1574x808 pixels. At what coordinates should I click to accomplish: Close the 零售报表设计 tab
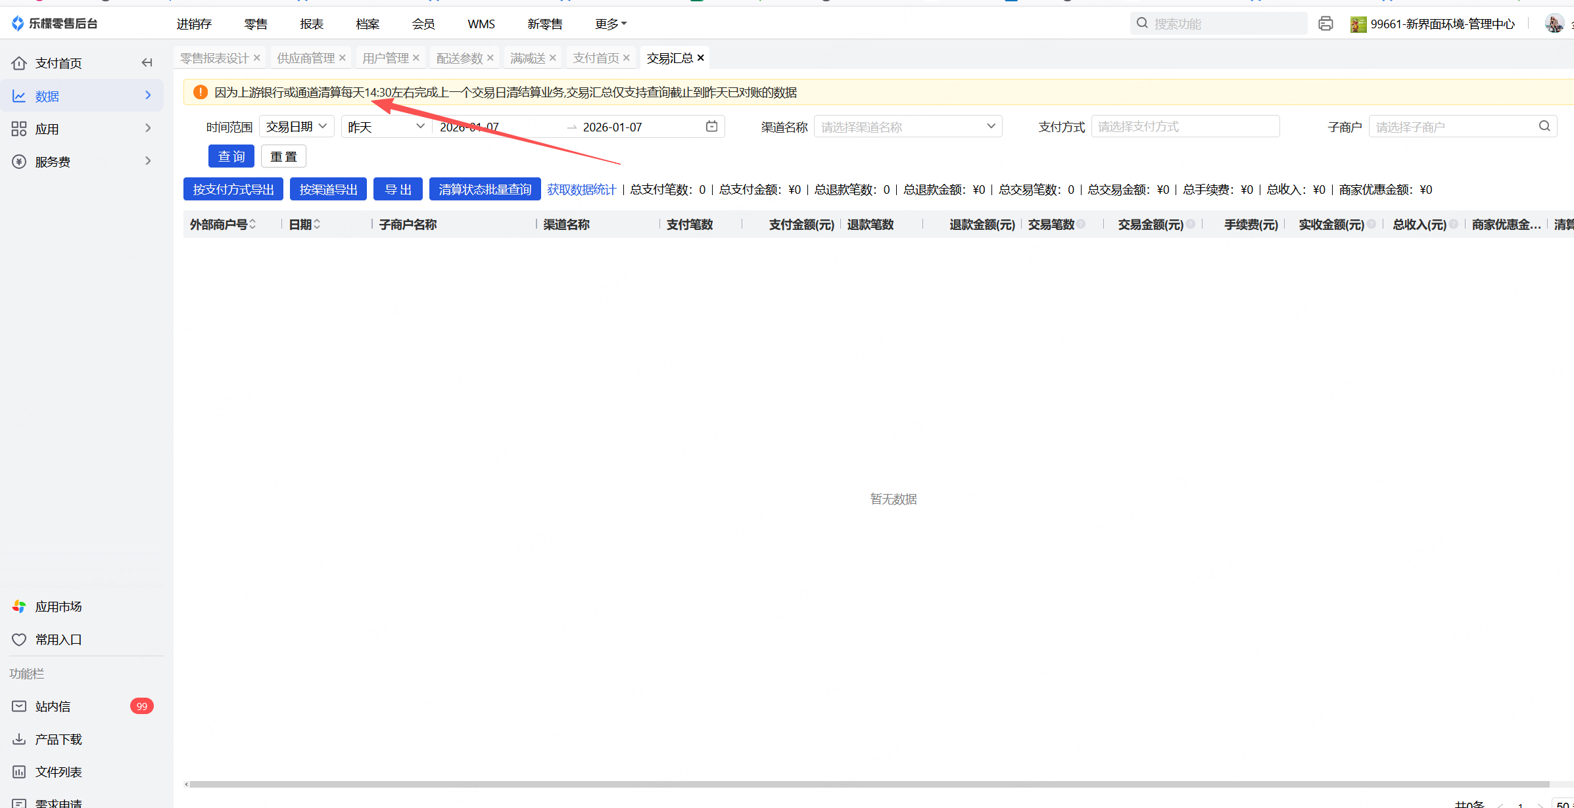(257, 58)
